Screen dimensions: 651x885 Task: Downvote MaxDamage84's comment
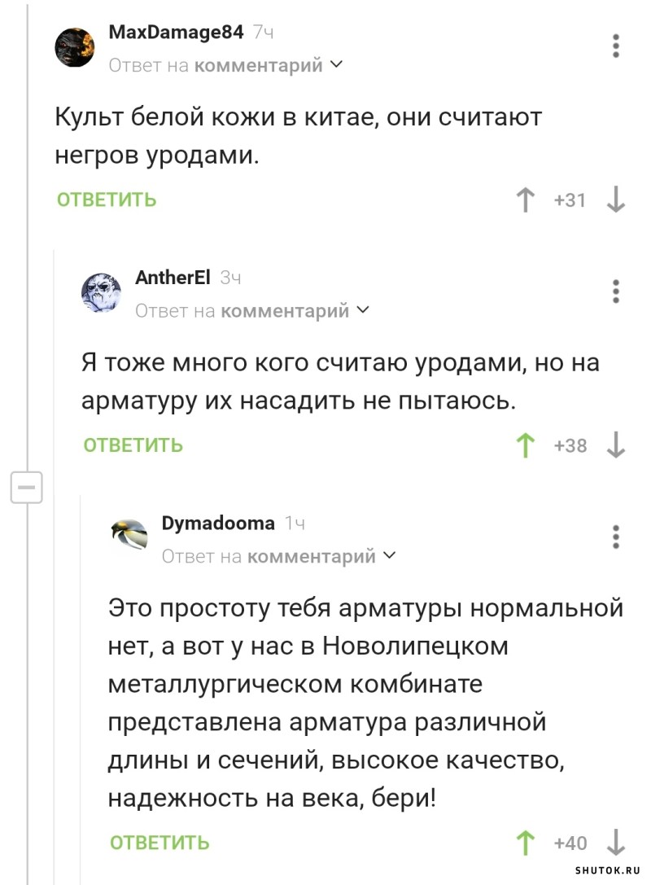pyautogui.click(x=616, y=199)
